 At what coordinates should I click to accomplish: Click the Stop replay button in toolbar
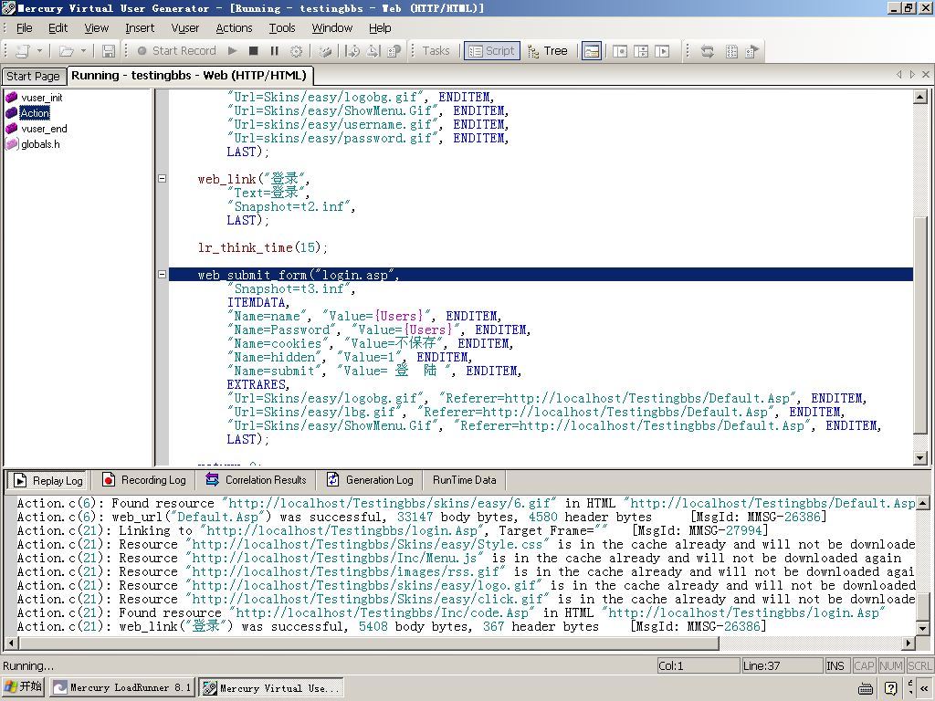254,51
